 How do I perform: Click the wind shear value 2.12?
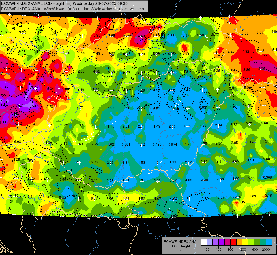coord(188,162)
